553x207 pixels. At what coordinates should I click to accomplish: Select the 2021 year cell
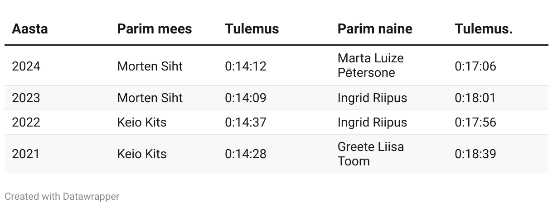point(26,154)
